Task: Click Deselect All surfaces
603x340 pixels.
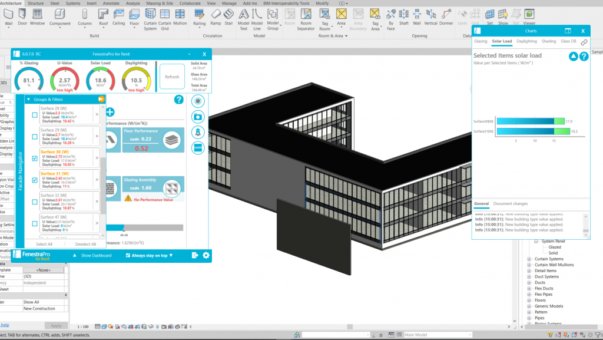Action: pos(85,244)
